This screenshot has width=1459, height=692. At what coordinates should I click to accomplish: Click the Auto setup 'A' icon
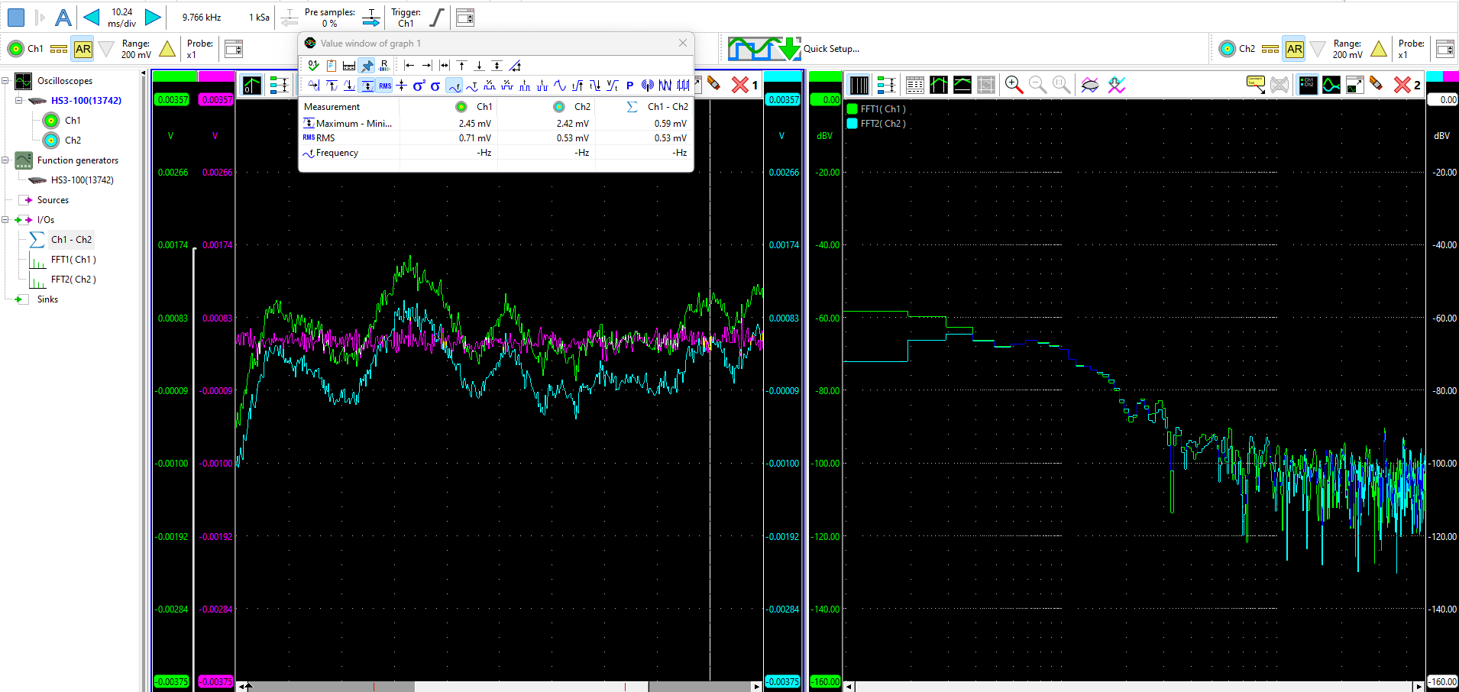(64, 17)
